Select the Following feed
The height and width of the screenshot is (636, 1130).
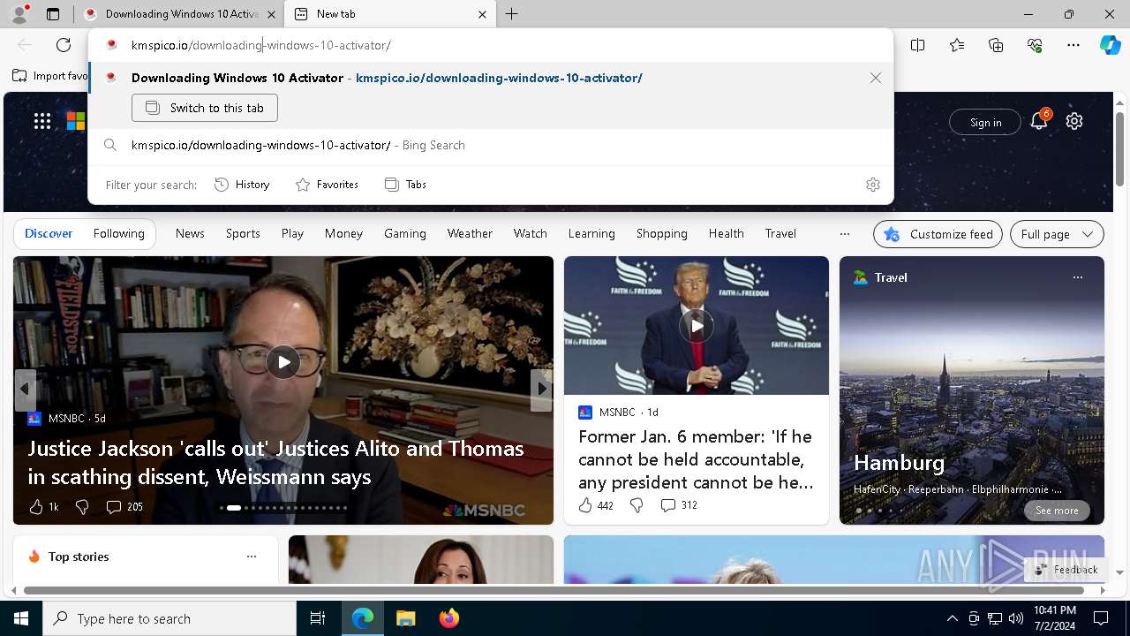[x=118, y=233]
